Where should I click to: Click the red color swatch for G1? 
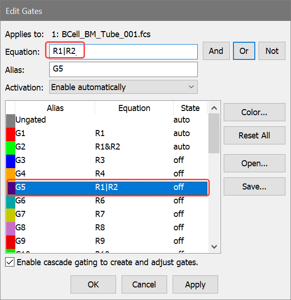(10, 133)
